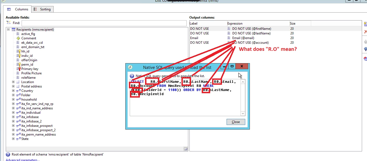Screen dimensions: 367x161
Task: Close the Native SQL dialog via red X
Action: (242, 66)
